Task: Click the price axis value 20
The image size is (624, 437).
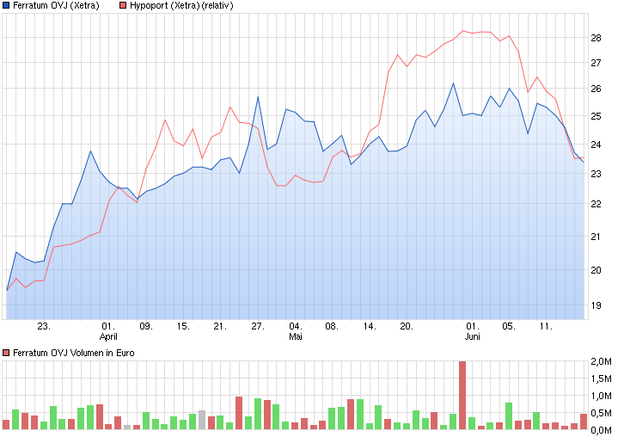Action: [x=596, y=270]
